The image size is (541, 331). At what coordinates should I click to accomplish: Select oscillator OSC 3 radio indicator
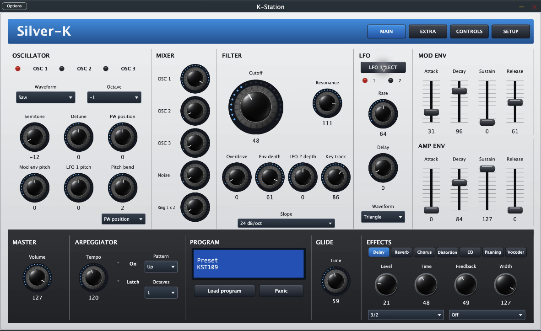(106, 69)
